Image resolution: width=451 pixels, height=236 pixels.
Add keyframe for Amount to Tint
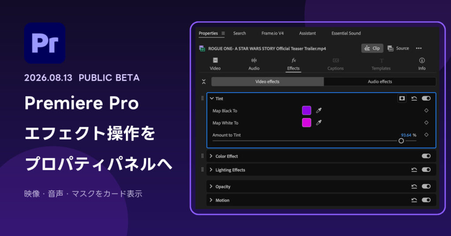pos(426,135)
